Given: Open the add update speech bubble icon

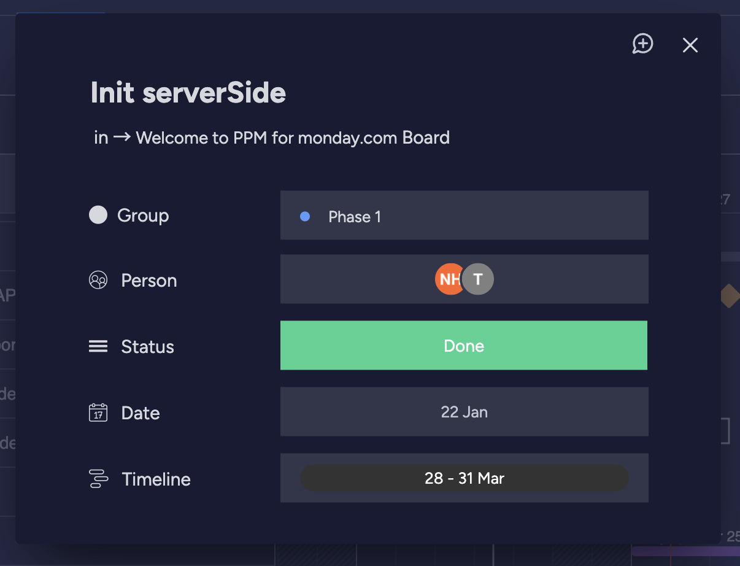Looking at the screenshot, I should (642, 44).
